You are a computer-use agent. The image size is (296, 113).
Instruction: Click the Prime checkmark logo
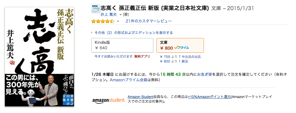point(181,48)
